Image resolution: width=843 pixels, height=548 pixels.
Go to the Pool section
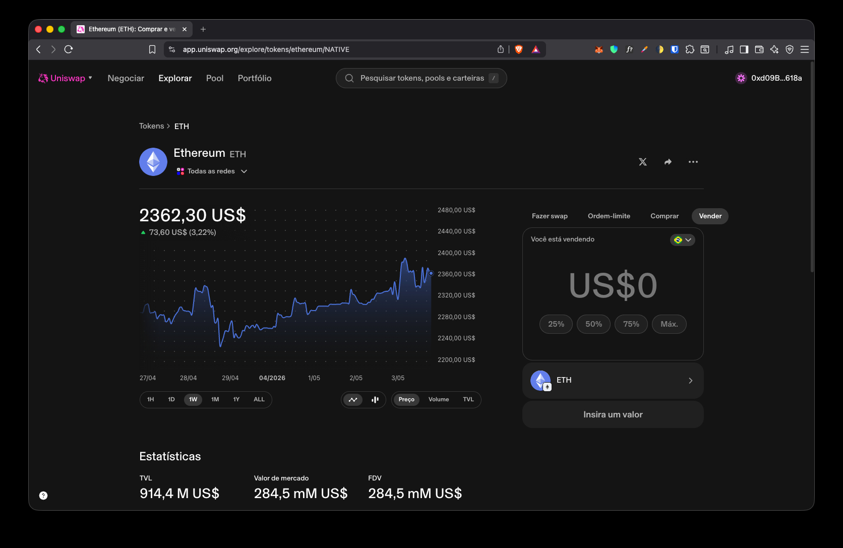point(215,78)
